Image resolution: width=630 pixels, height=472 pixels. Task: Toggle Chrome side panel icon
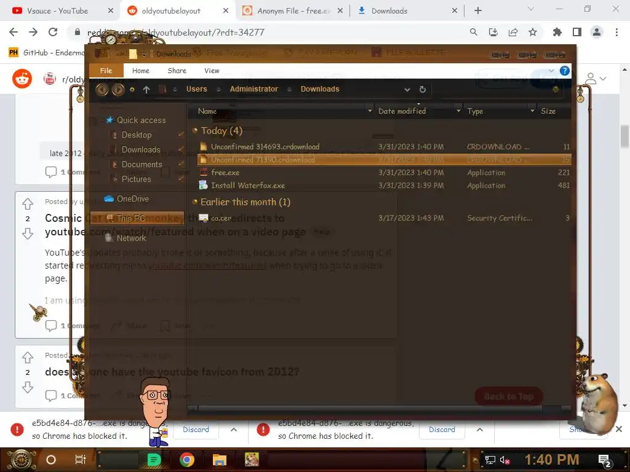[x=577, y=32]
